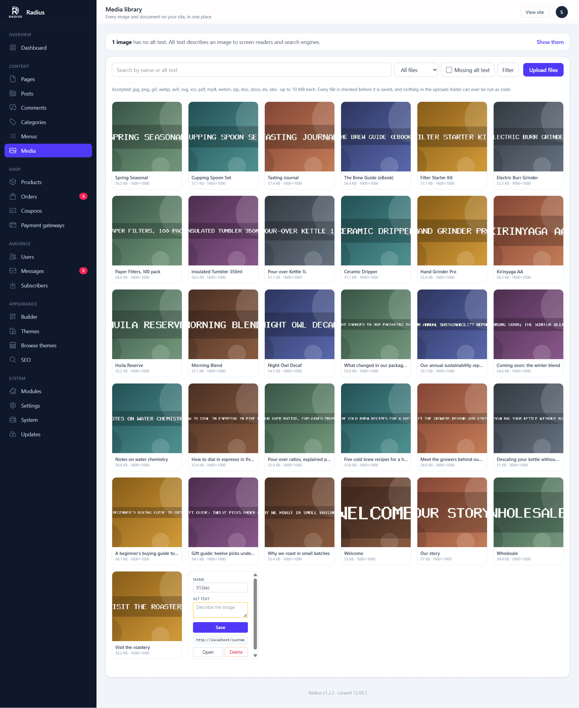This screenshot has height=708, width=579.
Task: Select the Night Owl Decaf thumbnail
Action: 299,324
